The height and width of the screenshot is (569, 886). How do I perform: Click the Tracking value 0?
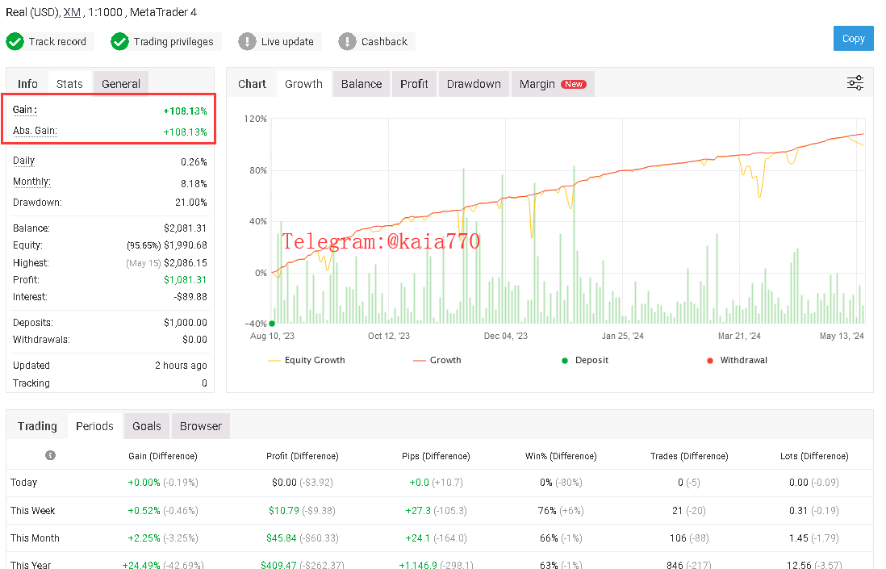(204, 383)
